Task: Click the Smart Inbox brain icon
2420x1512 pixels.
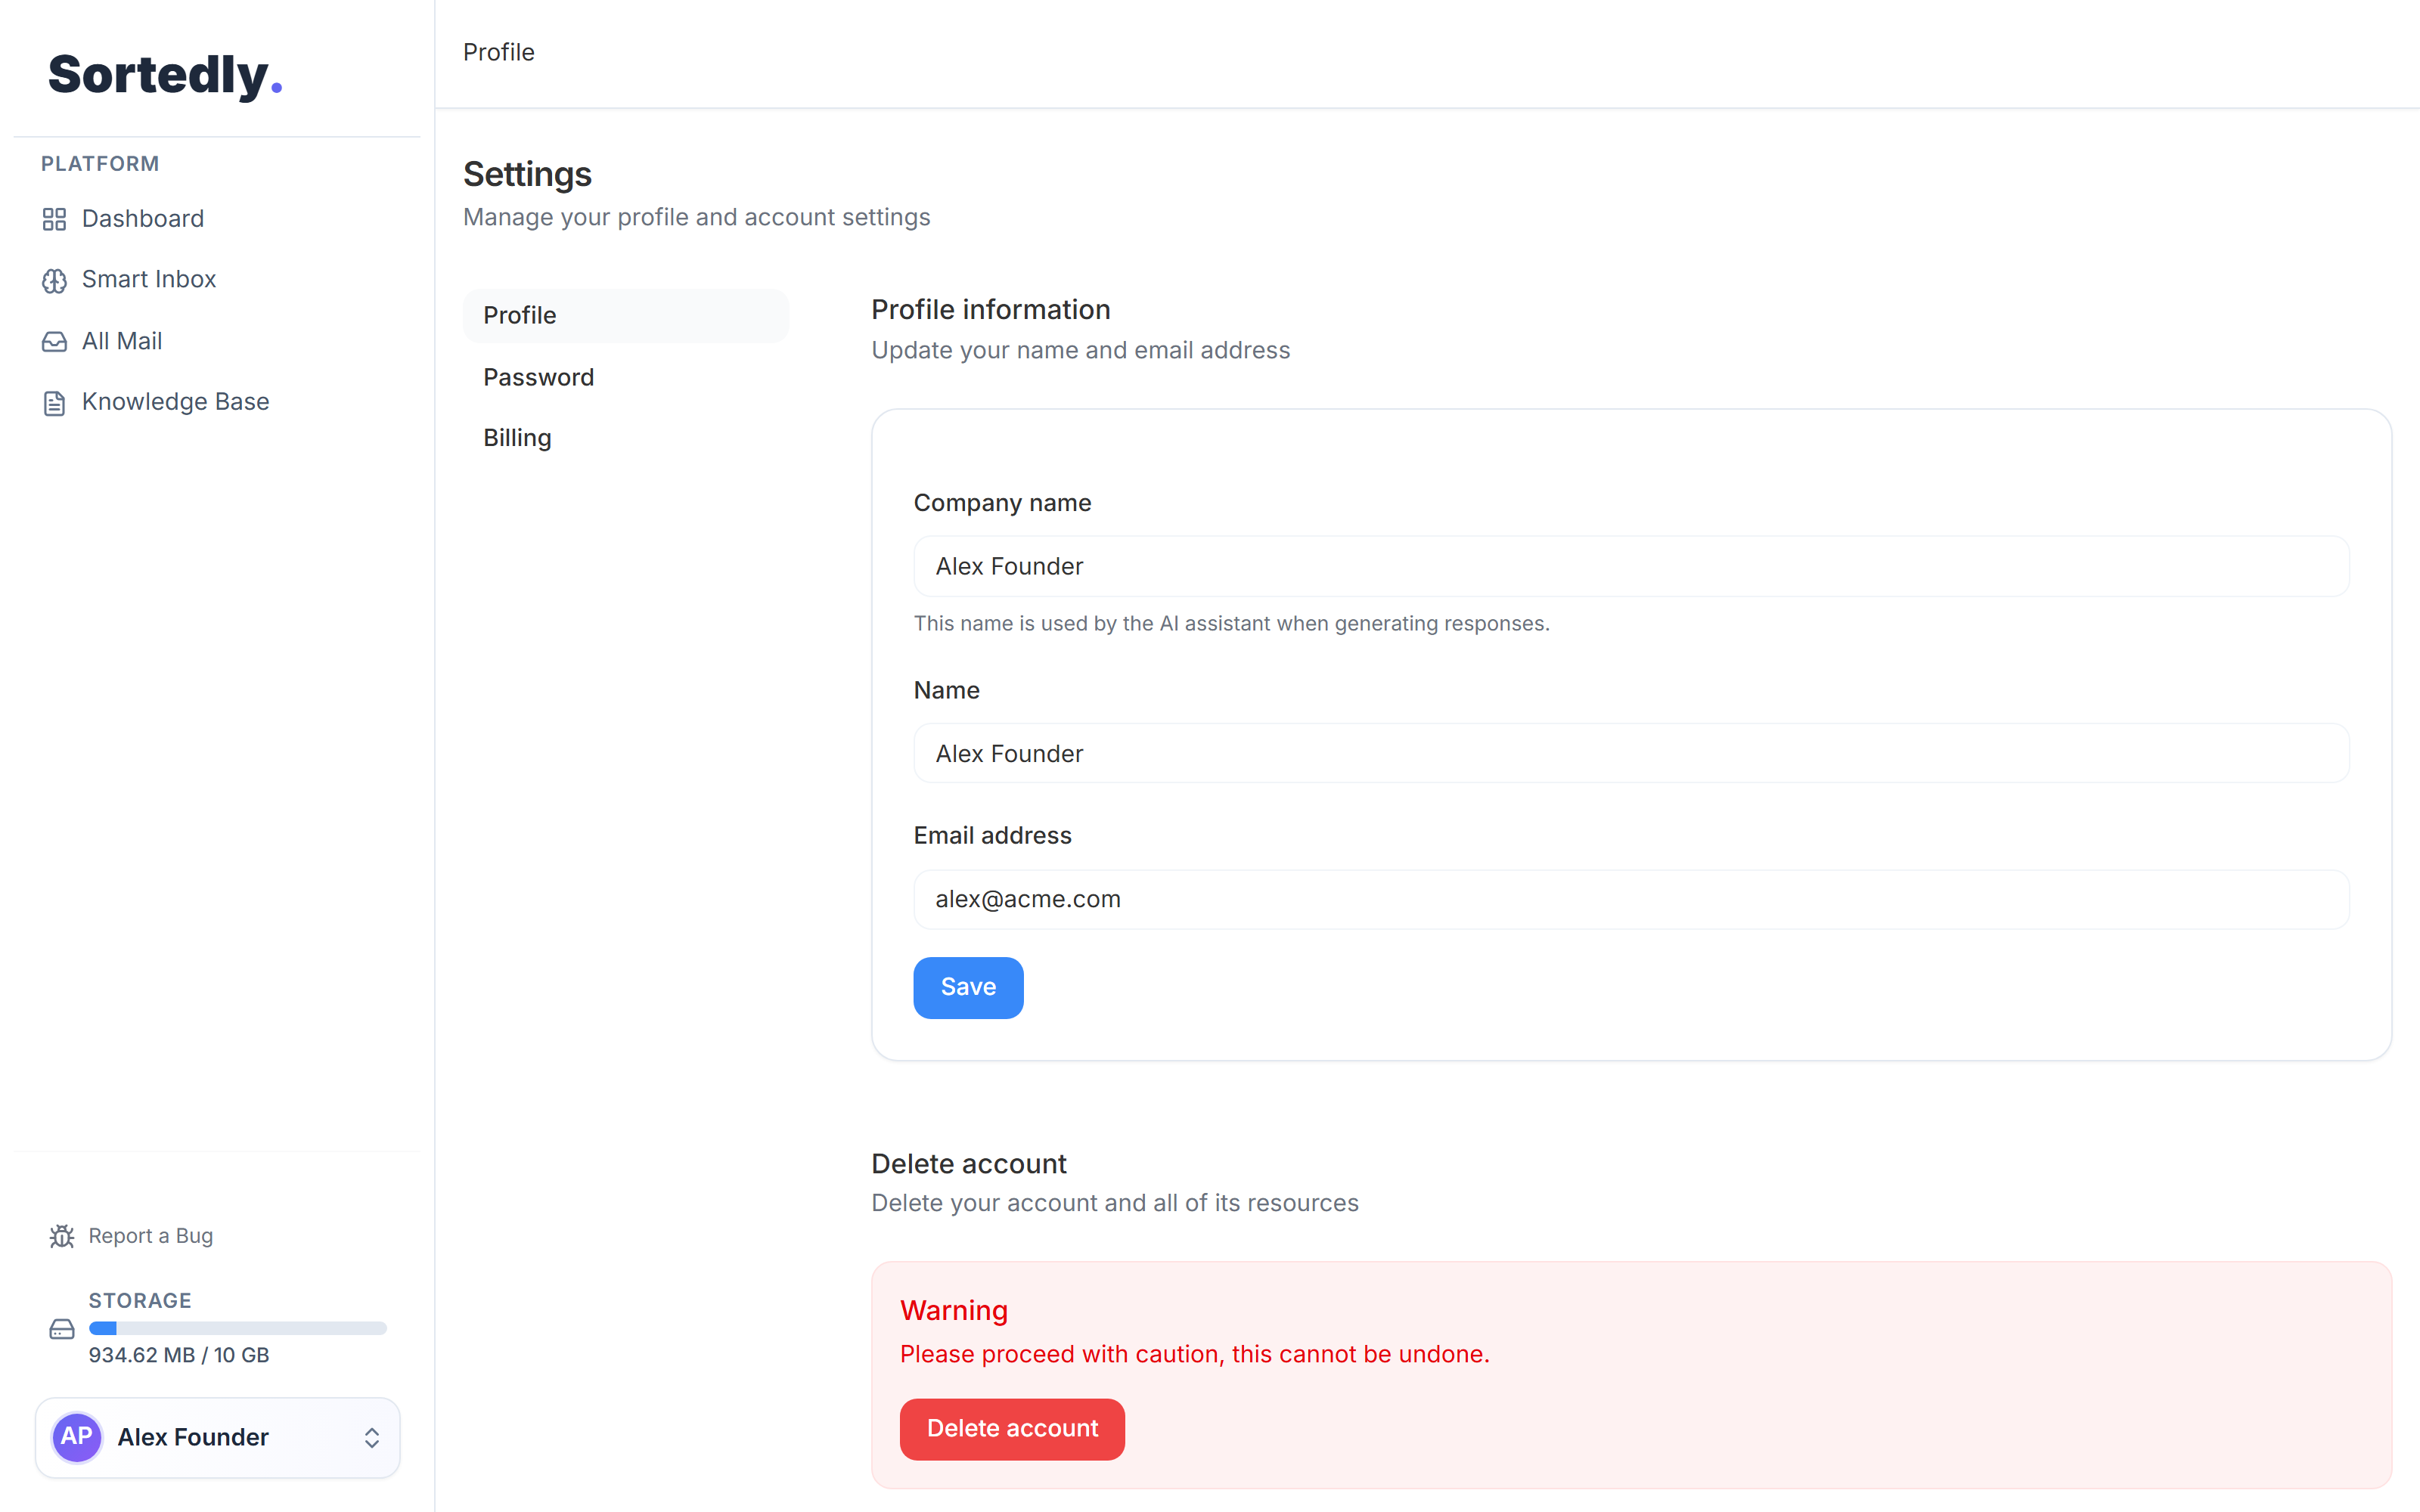Action: coord(54,281)
